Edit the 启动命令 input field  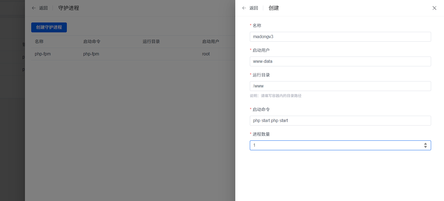[340, 121]
